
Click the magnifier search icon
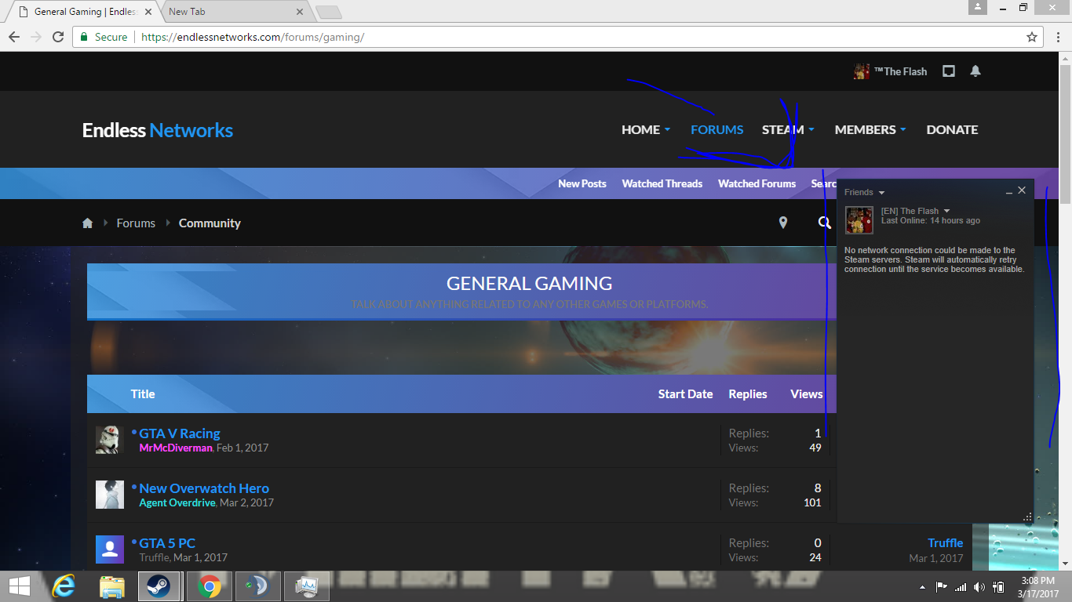point(824,223)
